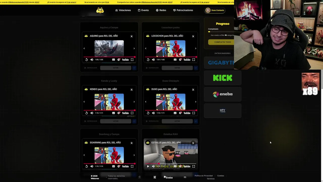The image size is (323, 182).
Task: Click the Completado progress bar
Action: tap(221, 32)
